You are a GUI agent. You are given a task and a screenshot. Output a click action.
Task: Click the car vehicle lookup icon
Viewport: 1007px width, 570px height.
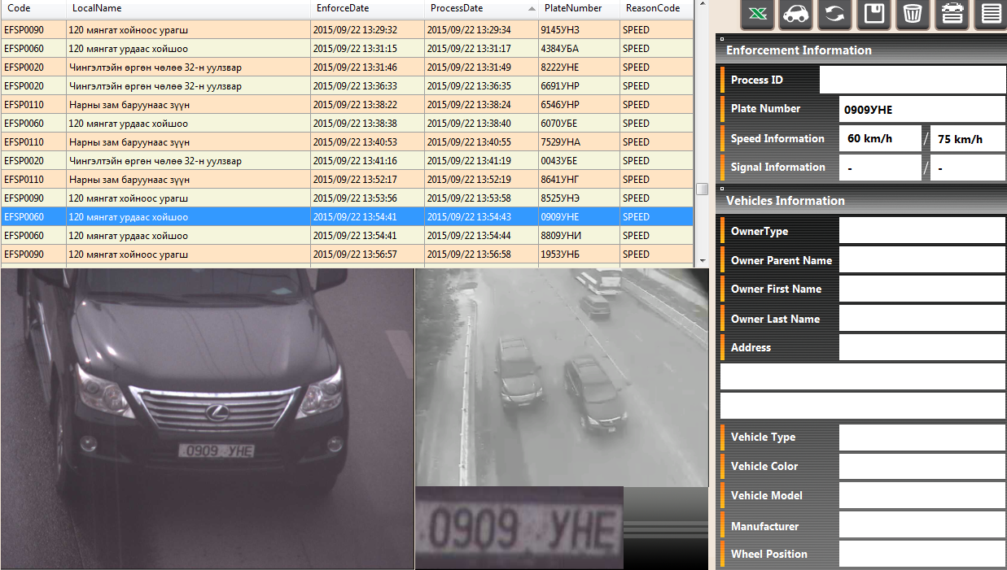795,14
